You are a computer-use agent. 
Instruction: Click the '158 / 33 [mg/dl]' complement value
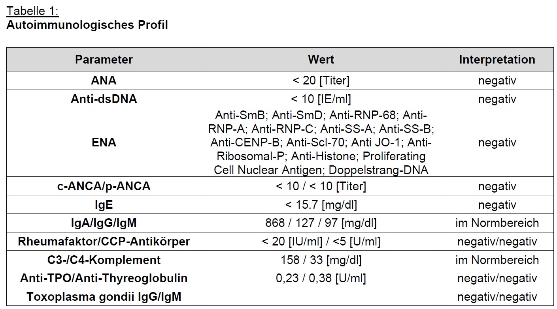(321, 260)
